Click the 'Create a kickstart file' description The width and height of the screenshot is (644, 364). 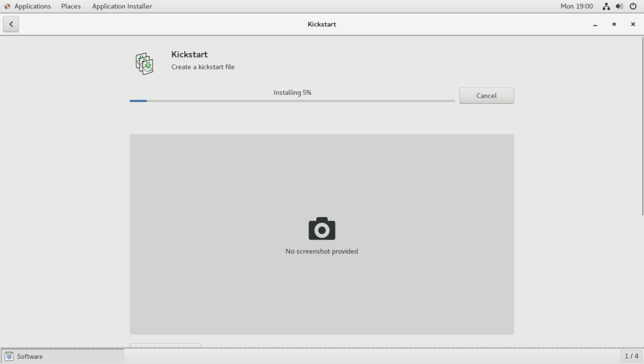[x=203, y=67]
